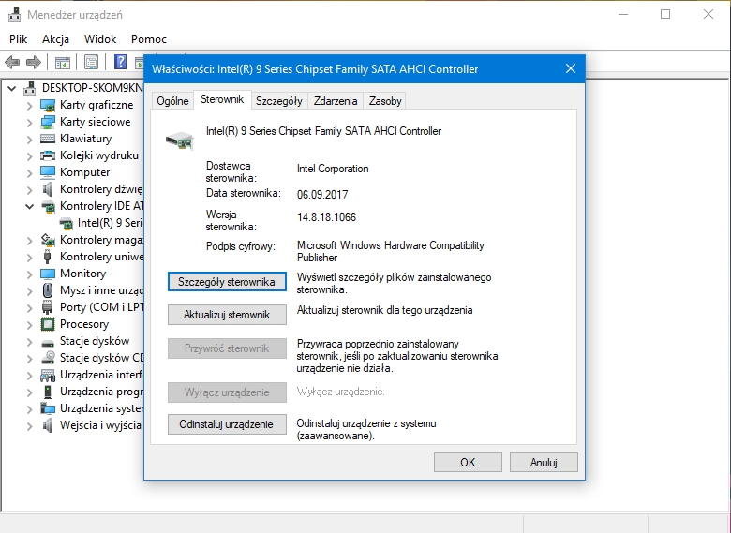Click the Aktualizuj sterownik button

tap(227, 315)
